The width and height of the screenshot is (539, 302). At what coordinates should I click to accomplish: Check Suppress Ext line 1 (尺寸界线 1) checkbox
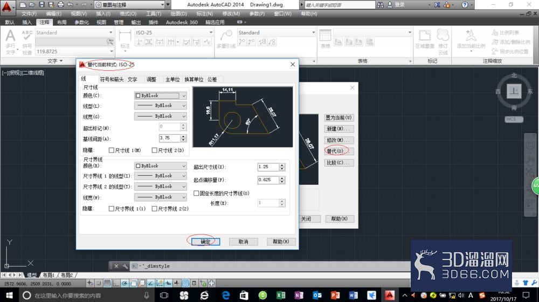[112, 209]
